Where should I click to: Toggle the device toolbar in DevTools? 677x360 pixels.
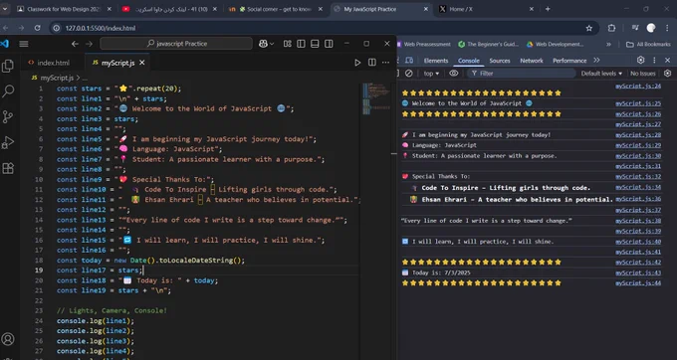click(409, 61)
